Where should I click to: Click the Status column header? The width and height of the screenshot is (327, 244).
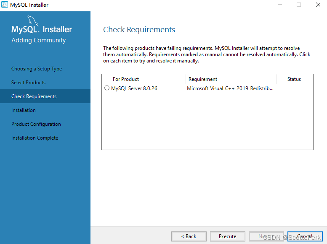294,79
